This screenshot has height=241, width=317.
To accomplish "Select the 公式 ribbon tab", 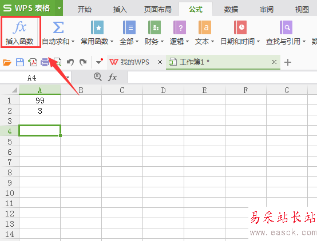I will (x=196, y=9).
